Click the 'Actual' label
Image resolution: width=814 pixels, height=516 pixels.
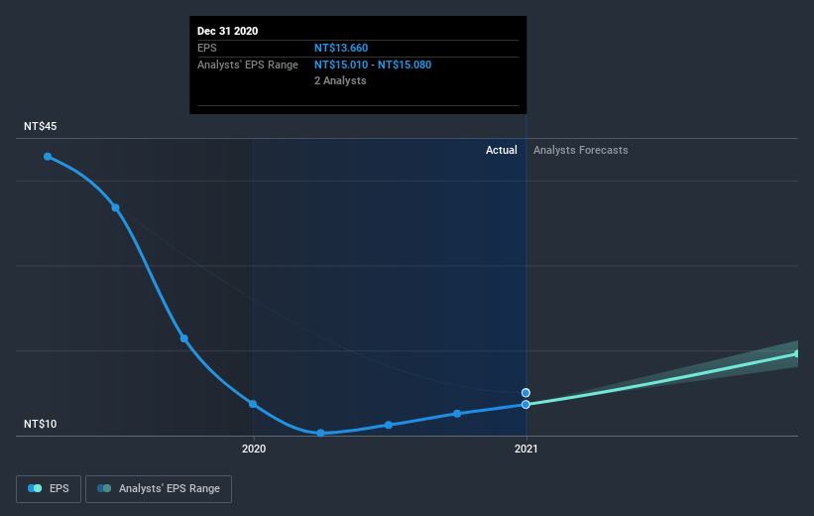coord(502,150)
